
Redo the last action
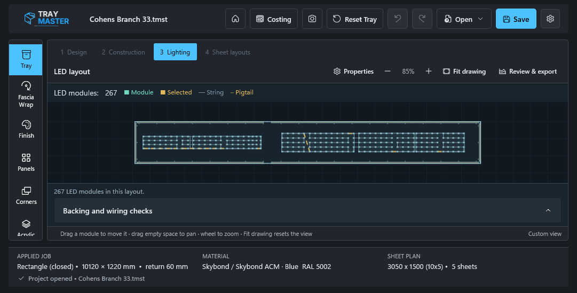coord(422,19)
